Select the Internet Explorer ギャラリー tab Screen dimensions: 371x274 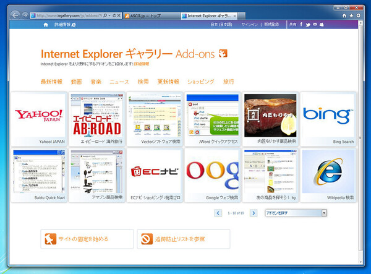point(209,16)
